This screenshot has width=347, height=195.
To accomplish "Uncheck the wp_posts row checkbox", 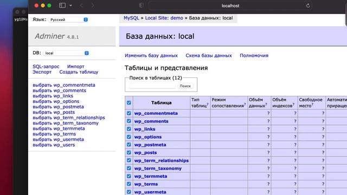I will pyautogui.click(x=129, y=153).
